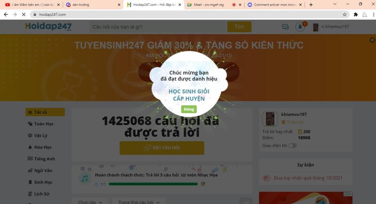
Task: Select the Ngữ Văn subject
Action: (40, 171)
